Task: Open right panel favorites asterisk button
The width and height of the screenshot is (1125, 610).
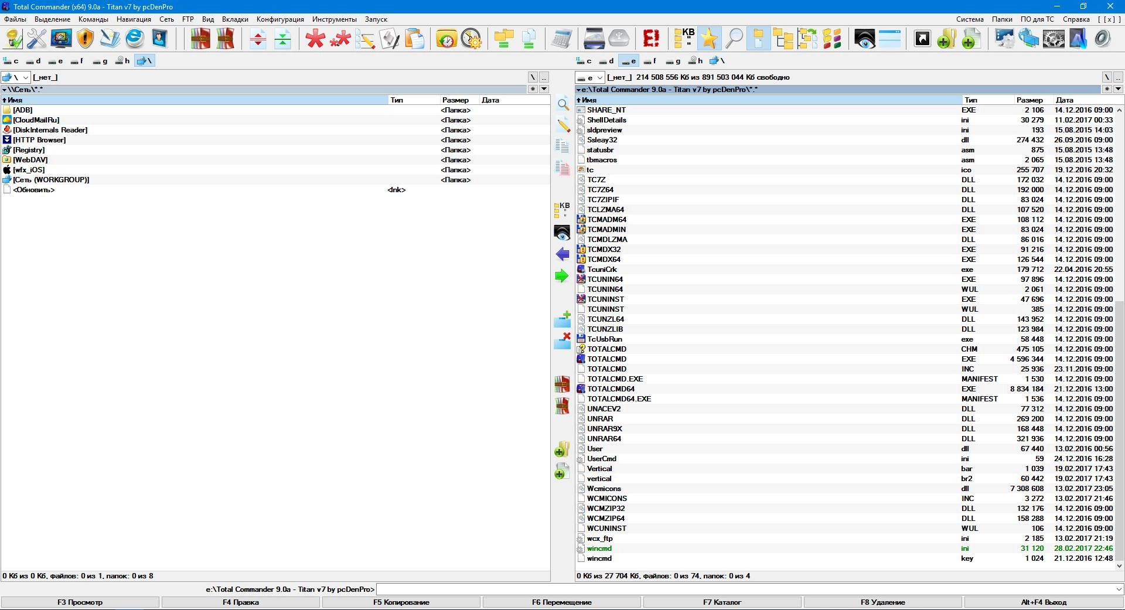Action: (x=1107, y=89)
